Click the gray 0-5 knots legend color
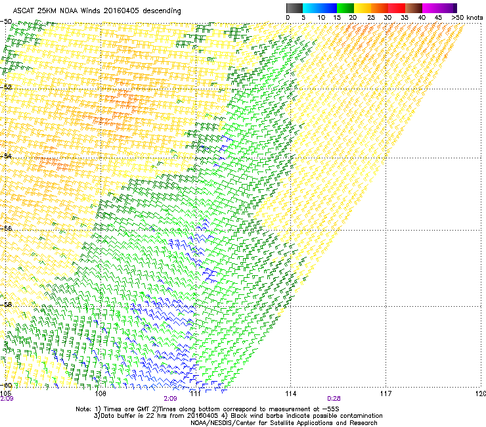This screenshot has width=486, height=427. [294, 8]
